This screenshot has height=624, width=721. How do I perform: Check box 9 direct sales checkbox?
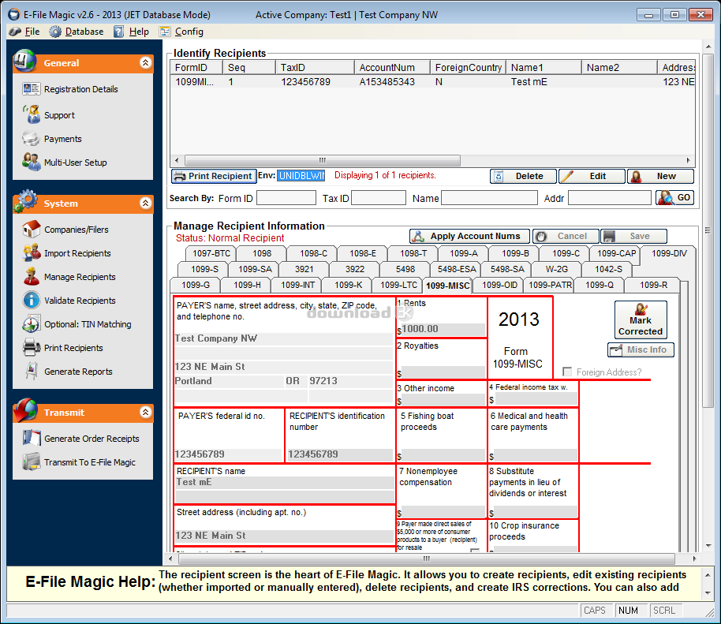(475, 552)
